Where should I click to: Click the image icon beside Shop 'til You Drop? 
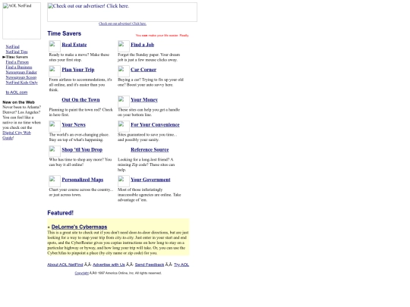tap(55, 151)
